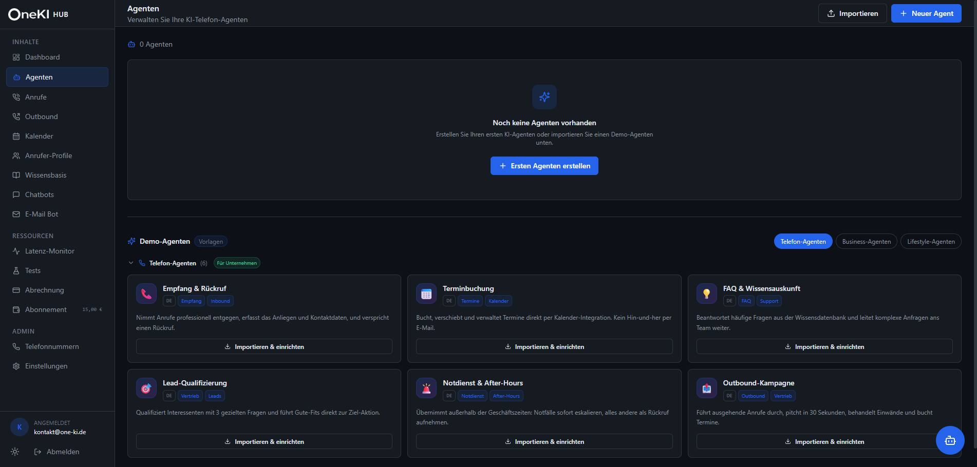The width and height of the screenshot is (977, 467).
Task: Click the Empfang & Rückruf phone icon
Action: click(146, 294)
